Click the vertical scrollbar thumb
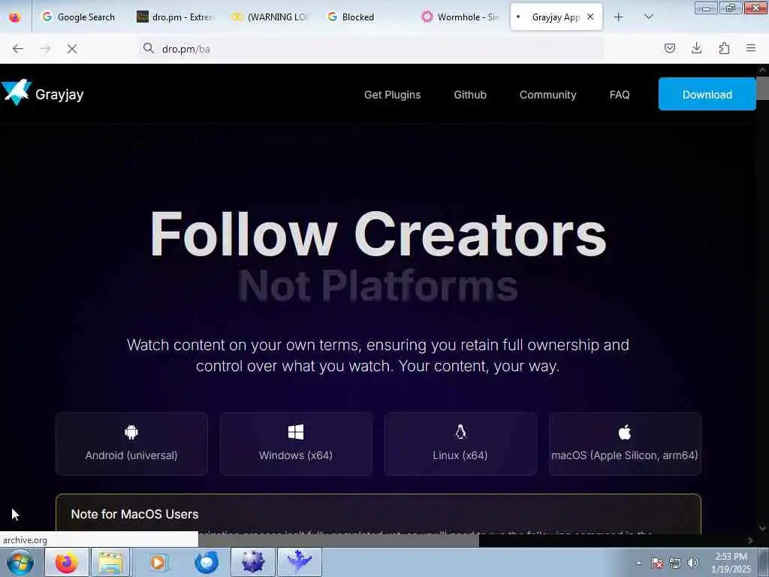This screenshot has height=577, width=769. [x=763, y=88]
